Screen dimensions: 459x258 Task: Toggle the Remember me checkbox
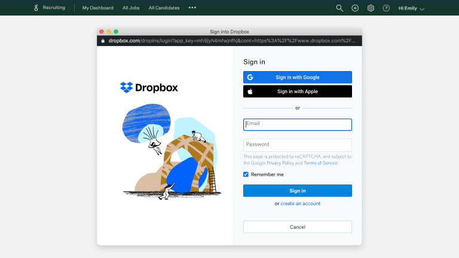click(246, 174)
